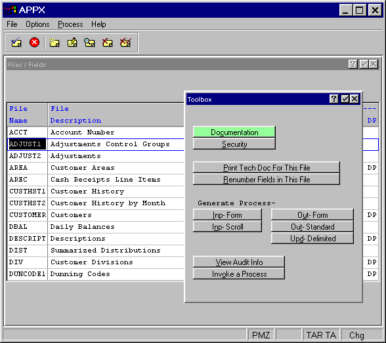Select the CUSTHST1 file name cell
386x343 pixels.
pyautogui.click(x=27, y=192)
